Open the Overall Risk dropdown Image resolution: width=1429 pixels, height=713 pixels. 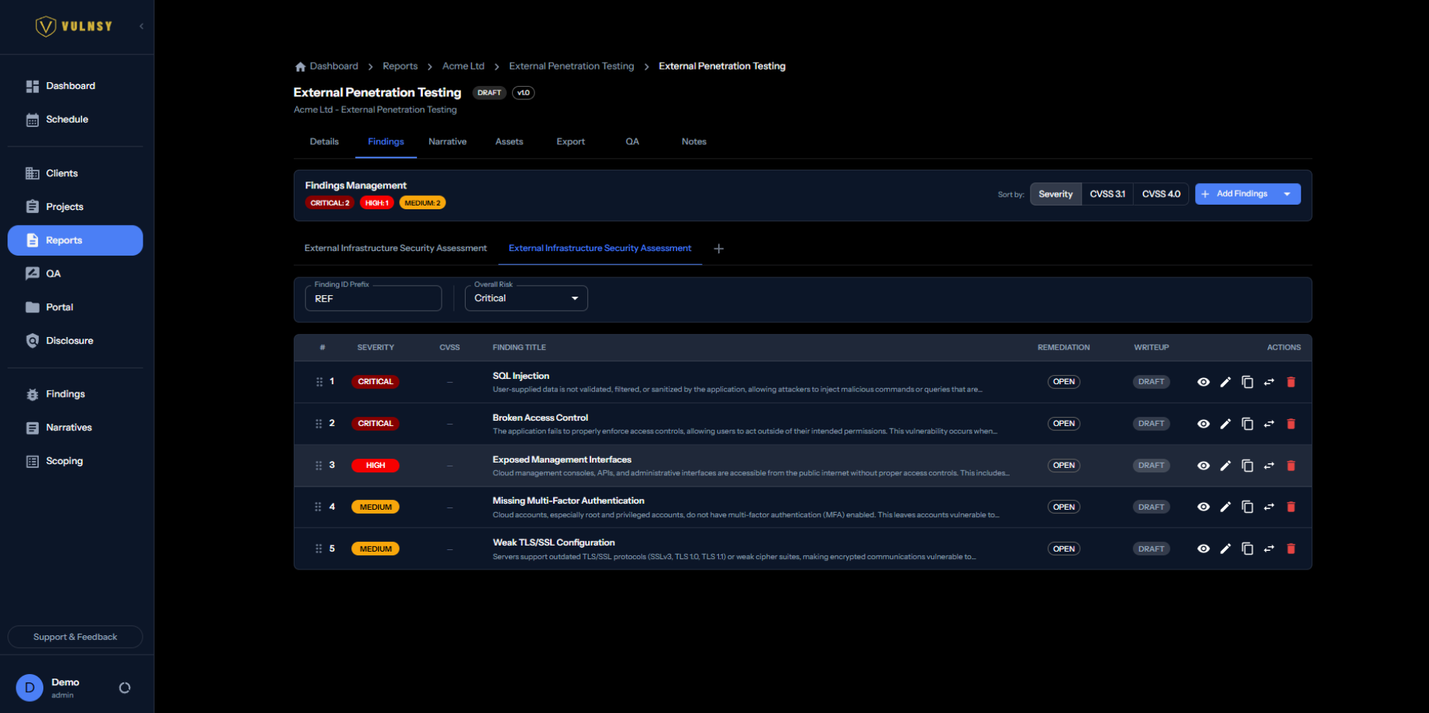pyautogui.click(x=526, y=298)
